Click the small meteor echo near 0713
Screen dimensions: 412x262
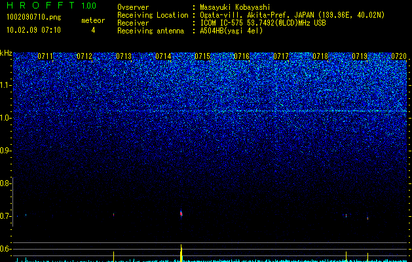click(x=113, y=214)
